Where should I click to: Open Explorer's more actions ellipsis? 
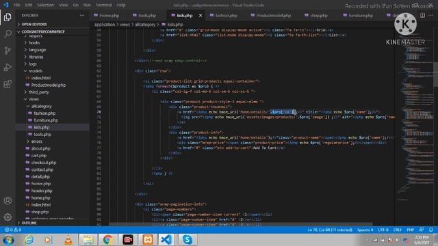coord(82,15)
